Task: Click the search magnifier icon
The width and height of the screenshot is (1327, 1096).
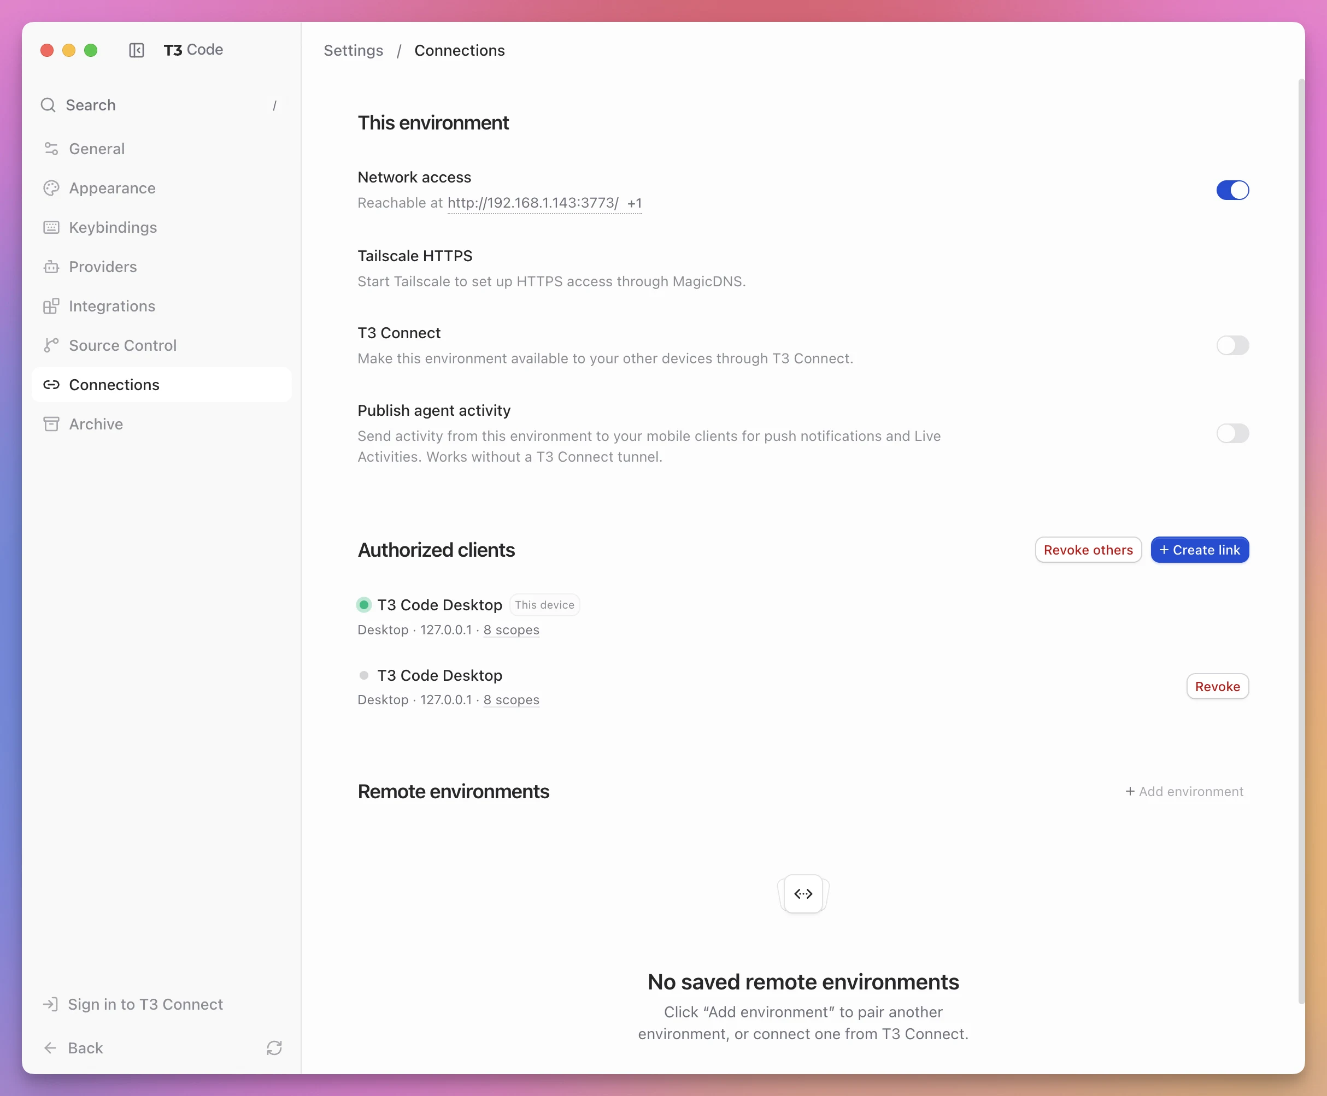Action: click(48, 105)
